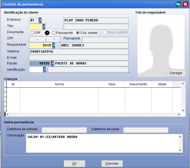Screen dimensions: 190x168
Task: Click the Nome column header
Action: pos(59,84)
